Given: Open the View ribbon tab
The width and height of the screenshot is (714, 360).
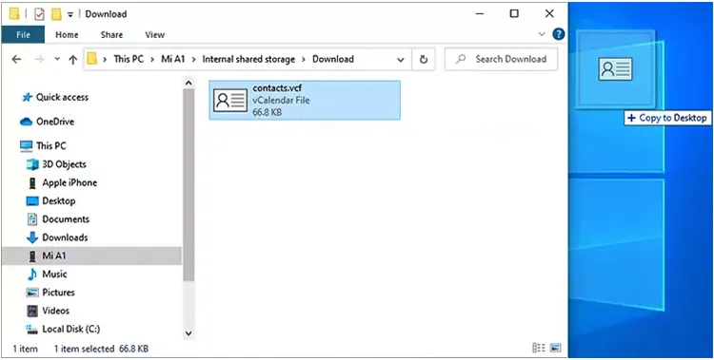Looking at the screenshot, I should 155,34.
